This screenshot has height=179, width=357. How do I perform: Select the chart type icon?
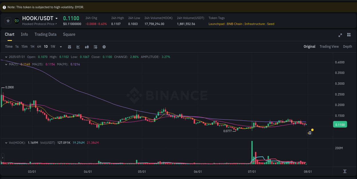tap(78, 46)
